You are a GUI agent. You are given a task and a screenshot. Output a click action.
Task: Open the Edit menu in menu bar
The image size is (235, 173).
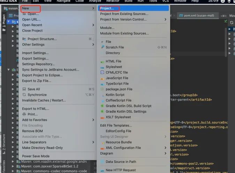coord(36,1)
